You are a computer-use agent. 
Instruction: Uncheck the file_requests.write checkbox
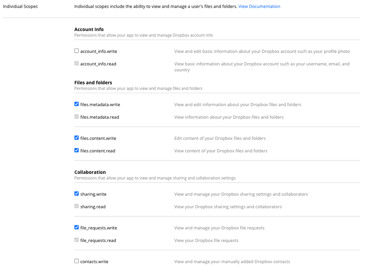click(x=76, y=228)
